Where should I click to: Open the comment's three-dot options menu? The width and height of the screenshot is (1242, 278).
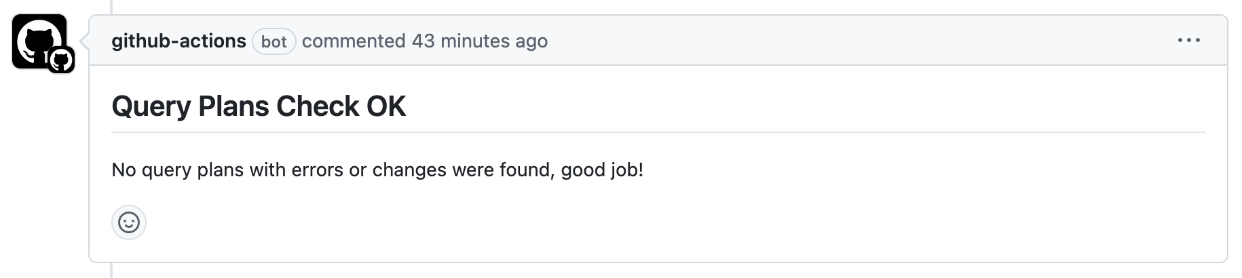(x=1188, y=41)
